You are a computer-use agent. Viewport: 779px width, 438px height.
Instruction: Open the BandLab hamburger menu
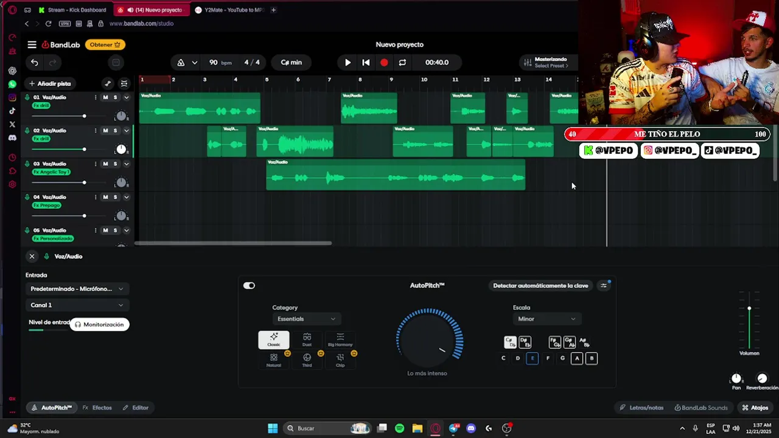(32, 44)
